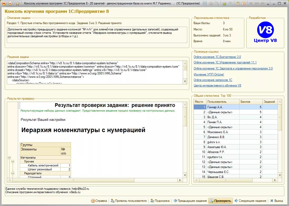The height and width of the screenshot is (206, 289).
Task: Collapse the Радиодетали subgroup in report
Action: [x=13, y=173]
